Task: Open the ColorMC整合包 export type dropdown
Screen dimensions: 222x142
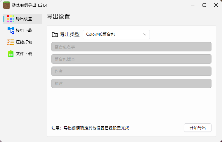Action: click(x=116, y=35)
